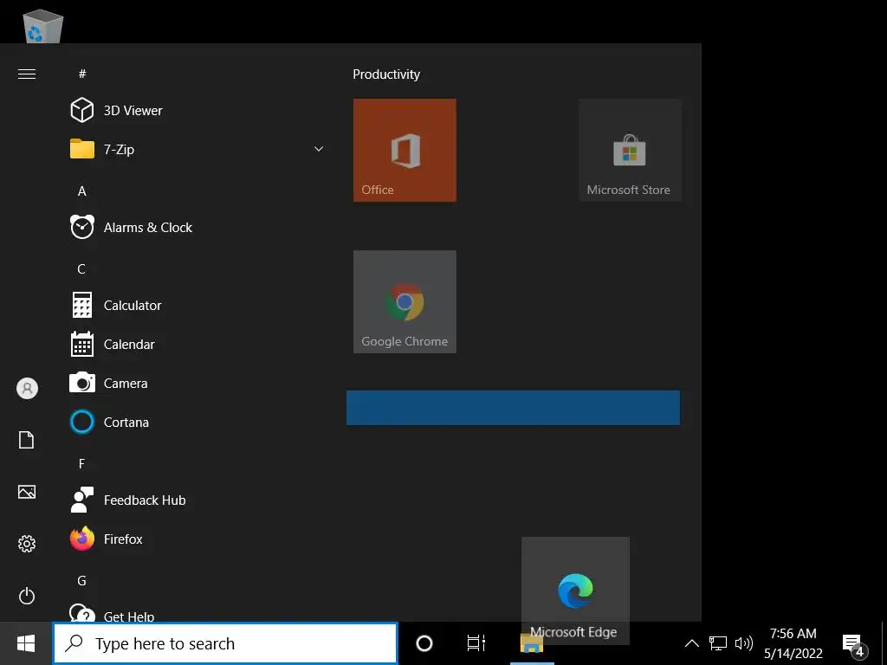
Task: Expand the 7-Zip folder chevron
Action: pos(319,149)
